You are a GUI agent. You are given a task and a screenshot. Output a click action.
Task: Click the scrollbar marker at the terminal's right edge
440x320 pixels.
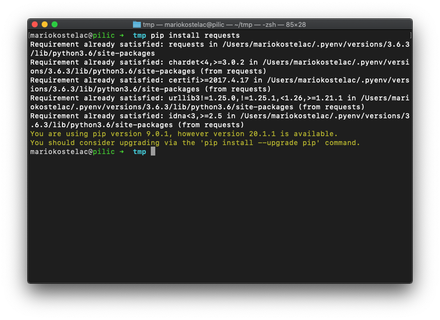pos(410,35)
